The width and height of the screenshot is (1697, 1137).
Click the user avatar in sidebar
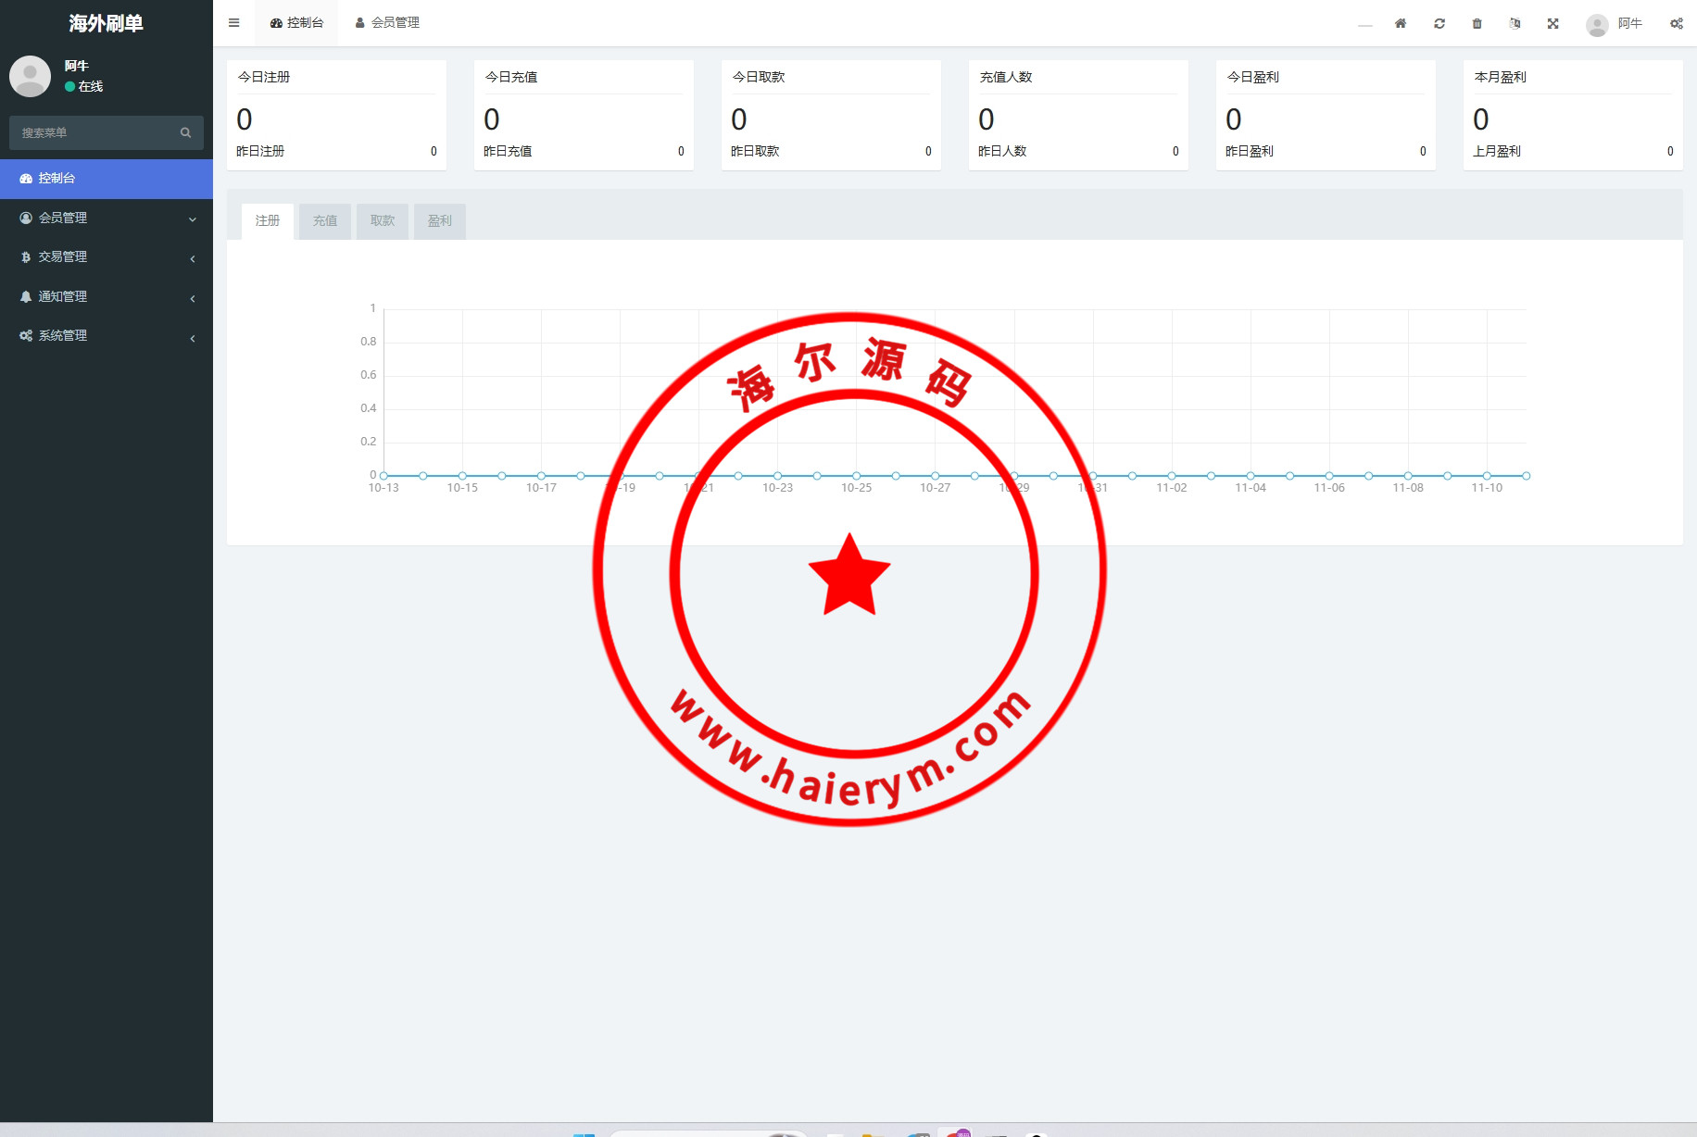[x=30, y=76]
